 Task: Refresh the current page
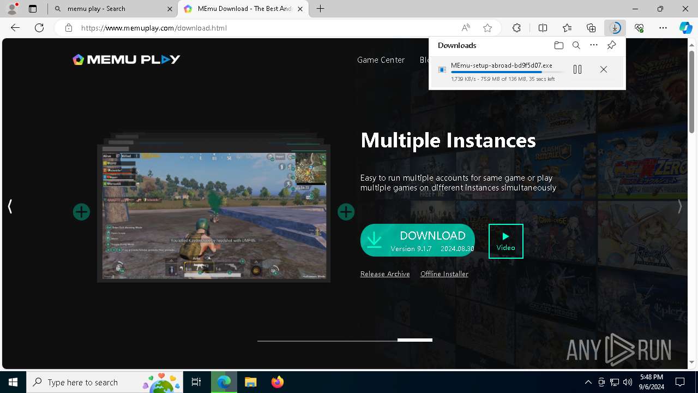pyautogui.click(x=39, y=28)
